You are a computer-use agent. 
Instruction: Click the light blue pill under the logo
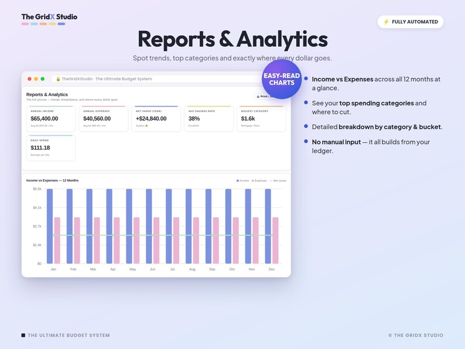pos(34,24)
